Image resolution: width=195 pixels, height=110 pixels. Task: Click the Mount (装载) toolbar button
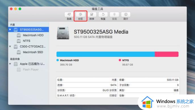pos(114,14)
